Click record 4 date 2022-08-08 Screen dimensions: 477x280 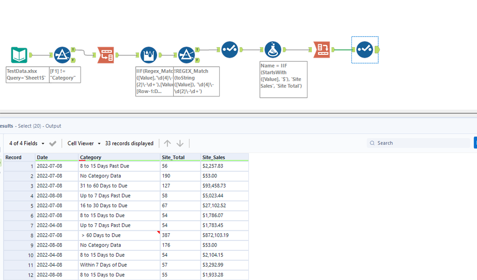pos(57,196)
